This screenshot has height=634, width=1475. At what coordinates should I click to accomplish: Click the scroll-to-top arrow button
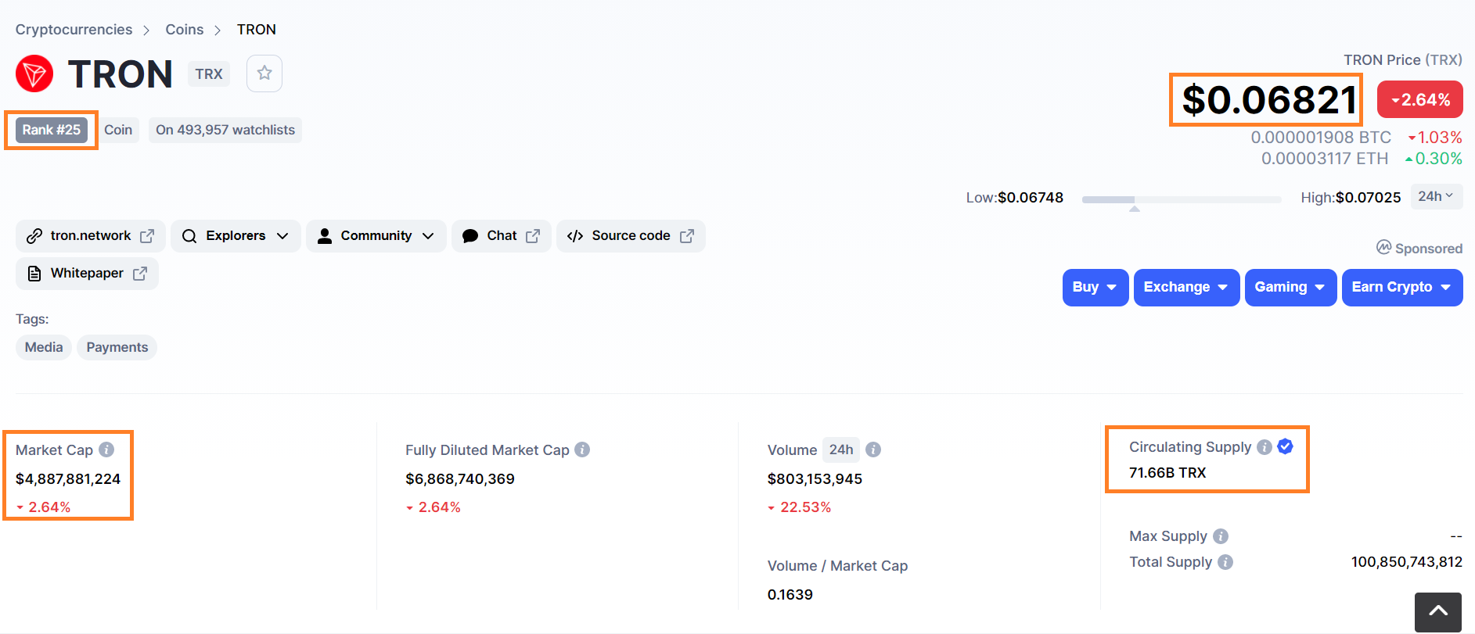1438,612
